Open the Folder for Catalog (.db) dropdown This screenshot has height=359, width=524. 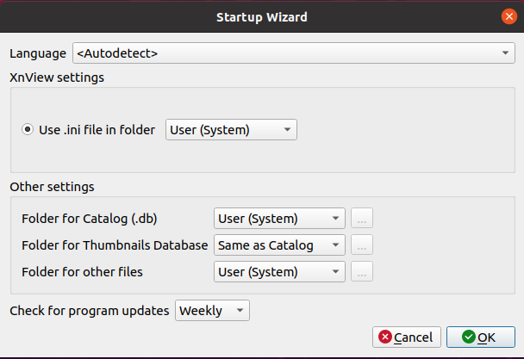click(x=279, y=218)
